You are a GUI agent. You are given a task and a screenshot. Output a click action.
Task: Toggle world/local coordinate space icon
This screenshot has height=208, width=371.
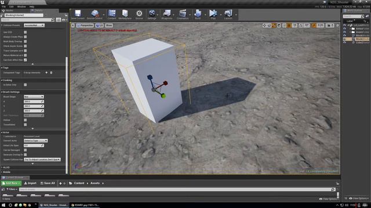pyautogui.click(x=279, y=25)
